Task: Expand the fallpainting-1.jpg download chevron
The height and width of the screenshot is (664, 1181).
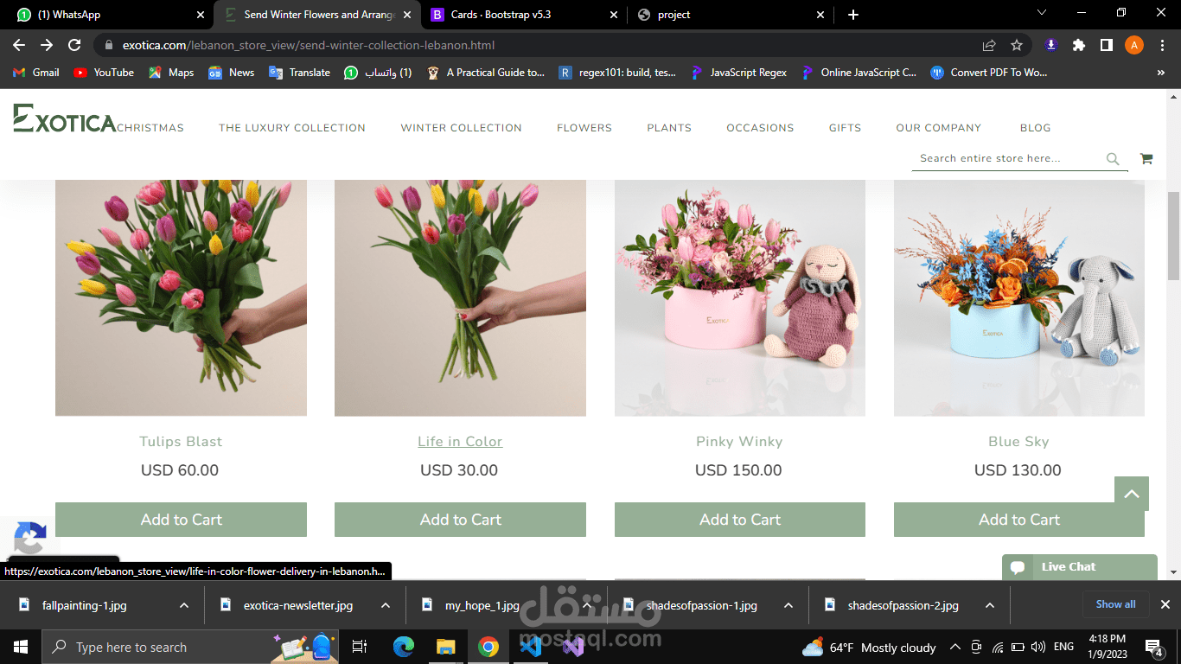Action: (x=182, y=605)
